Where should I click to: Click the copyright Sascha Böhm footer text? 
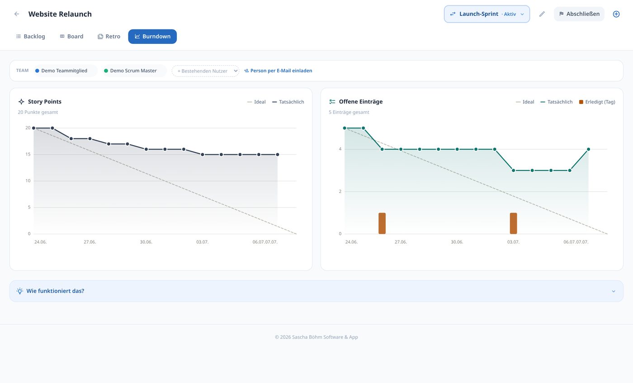tap(316, 337)
